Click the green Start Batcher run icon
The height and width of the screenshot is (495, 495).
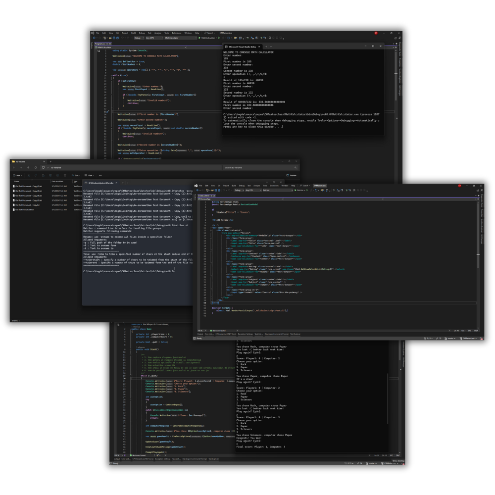(x=296, y=190)
